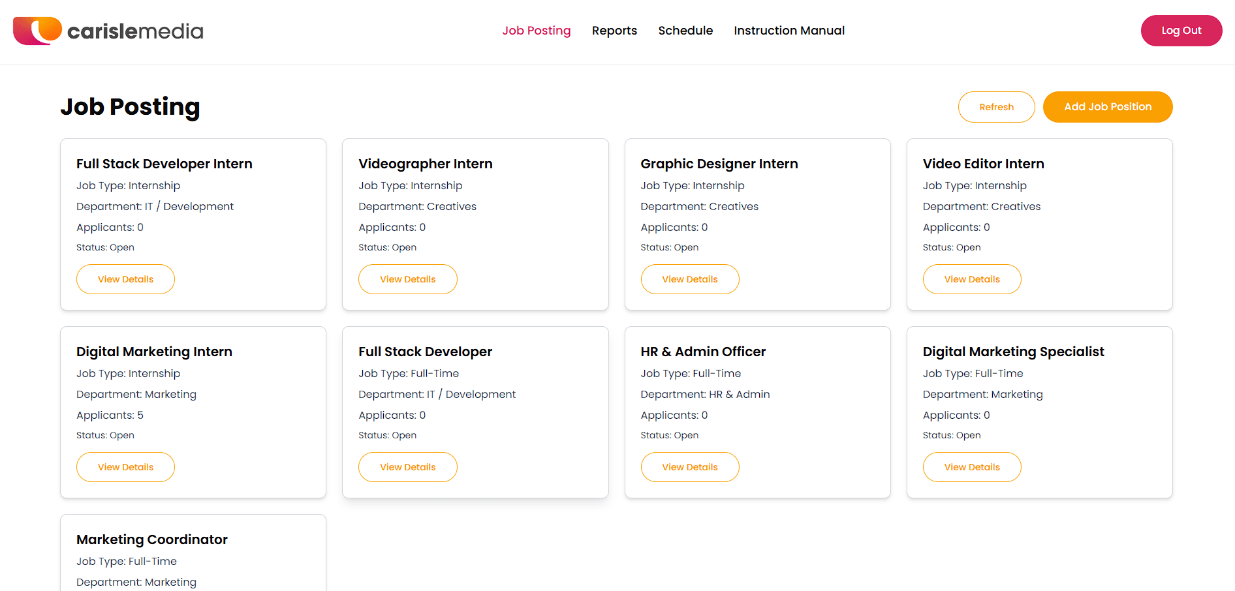Viewport: 1235px width, 591px height.
Task: Open the Reports menu item
Action: click(614, 31)
